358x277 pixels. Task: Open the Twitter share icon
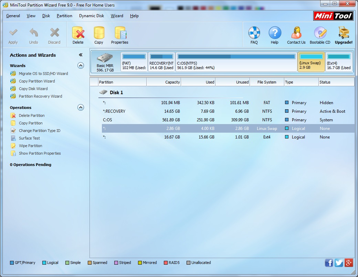339,263
